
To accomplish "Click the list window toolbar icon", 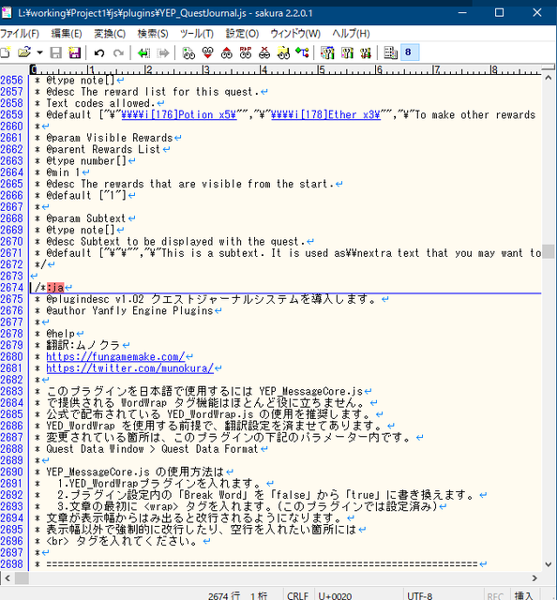I will pos(391,52).
